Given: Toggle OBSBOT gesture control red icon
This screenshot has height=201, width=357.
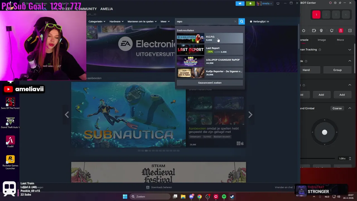Looking at the screenshot, I should [341, 30].
